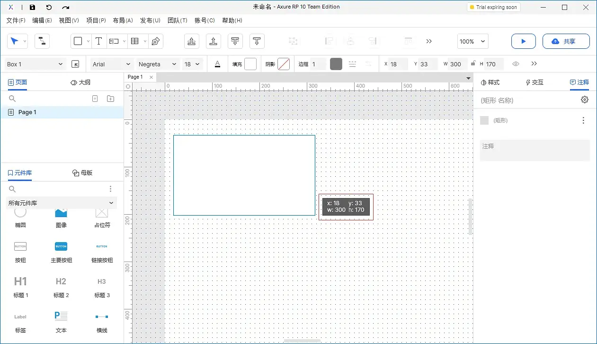Open the notes settings gear icon

pyautogui.click(x=584, y=100)
